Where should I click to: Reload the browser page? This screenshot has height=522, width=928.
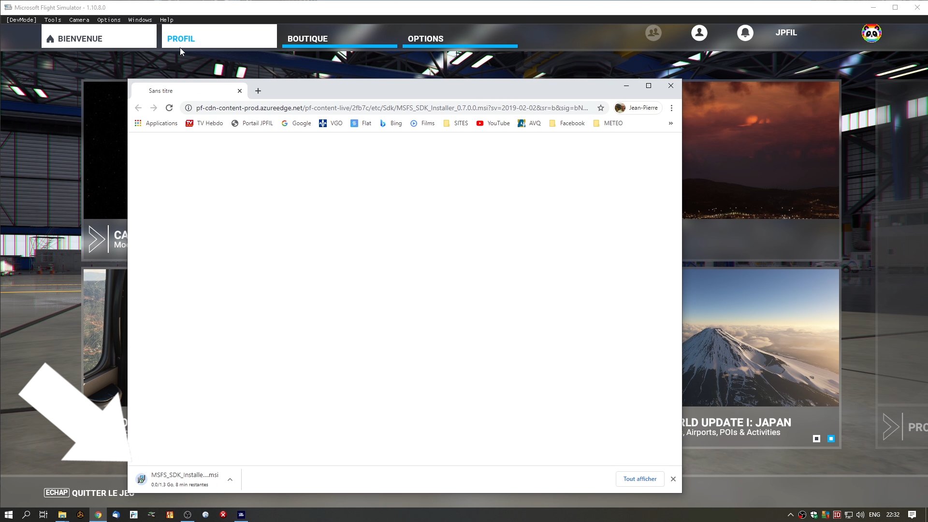click(169, 108)
